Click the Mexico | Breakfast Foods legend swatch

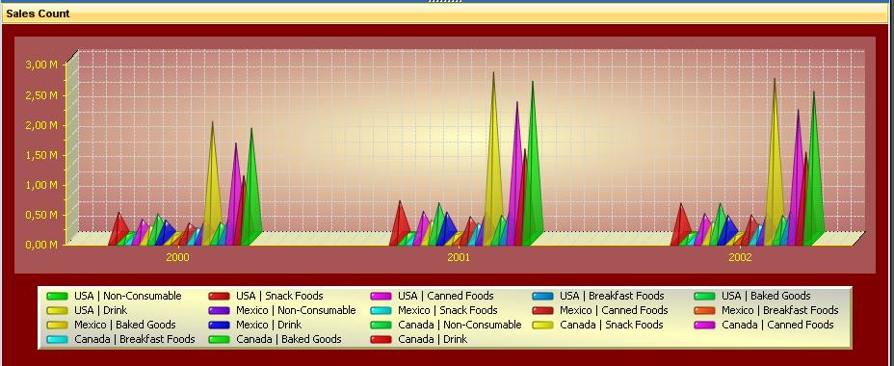coord(705,311)
